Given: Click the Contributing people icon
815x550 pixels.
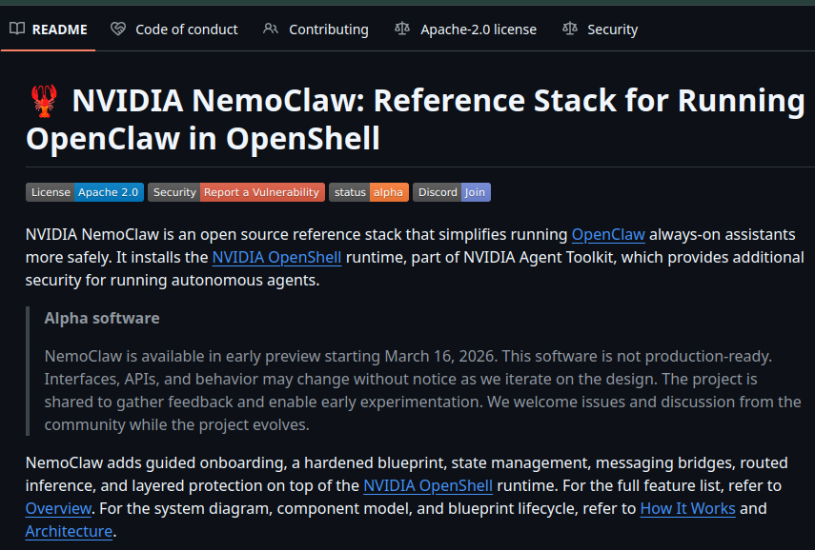Looking at the screenshot, I should pos(271,29).
